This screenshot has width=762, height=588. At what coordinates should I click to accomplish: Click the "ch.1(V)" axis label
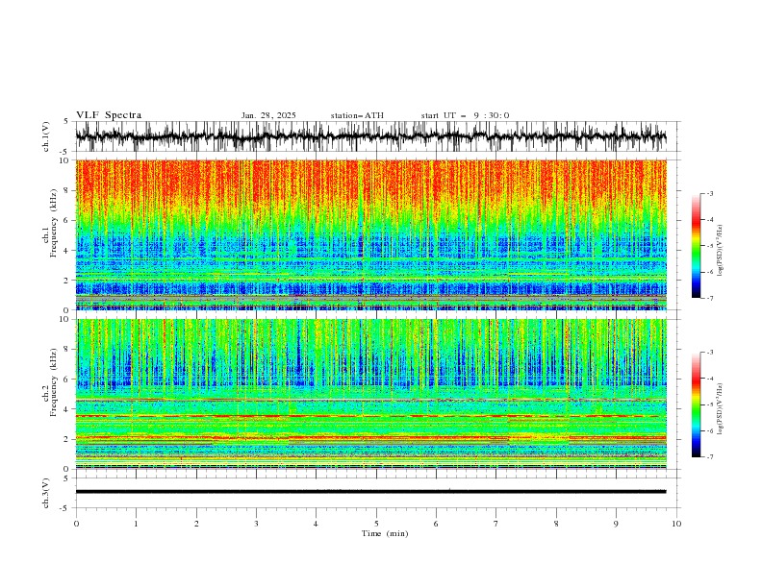[x=46, y=136]
